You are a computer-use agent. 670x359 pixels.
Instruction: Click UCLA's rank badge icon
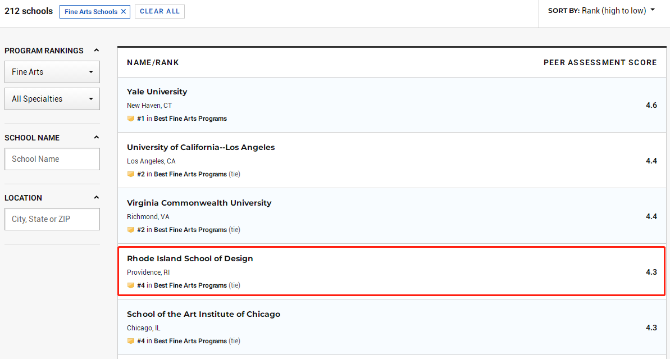pos(131,174)
